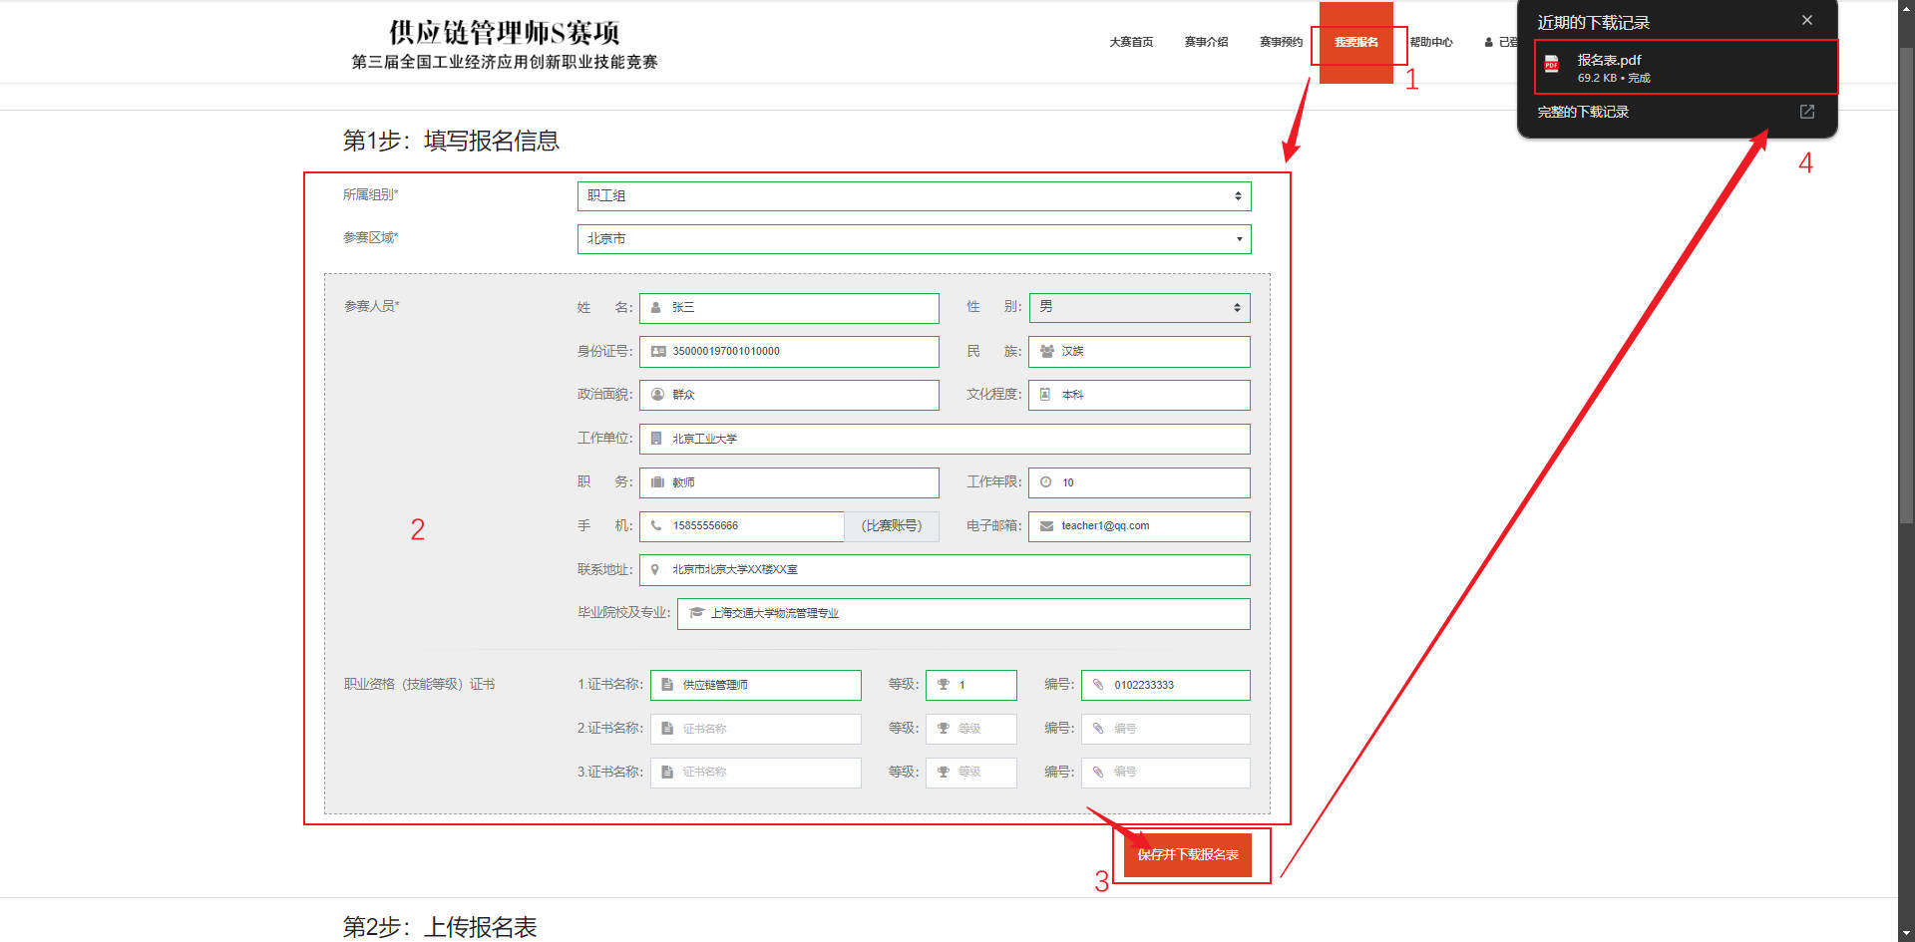Open full download history external-link icon
The width and height of the screenshot is (1915, 942).
pyautogui.click(x=1806, y=112)
